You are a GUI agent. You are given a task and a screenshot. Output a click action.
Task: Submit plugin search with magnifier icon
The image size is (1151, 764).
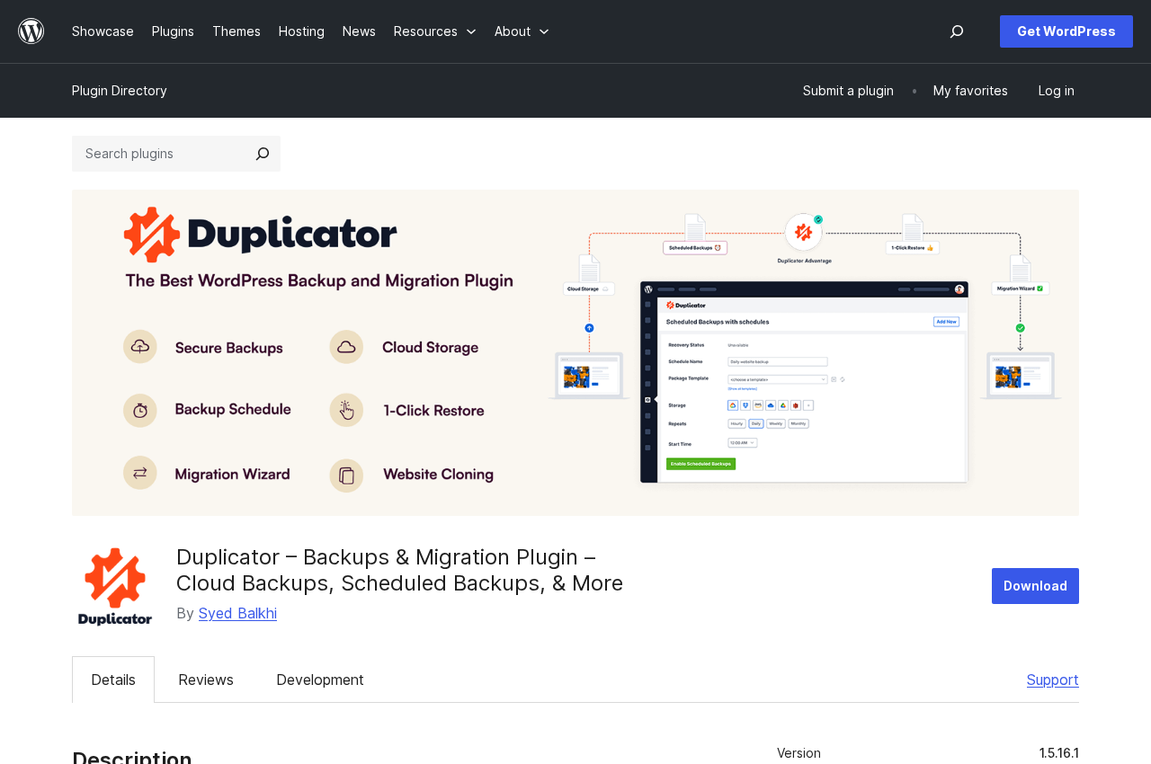pos(263,154)
